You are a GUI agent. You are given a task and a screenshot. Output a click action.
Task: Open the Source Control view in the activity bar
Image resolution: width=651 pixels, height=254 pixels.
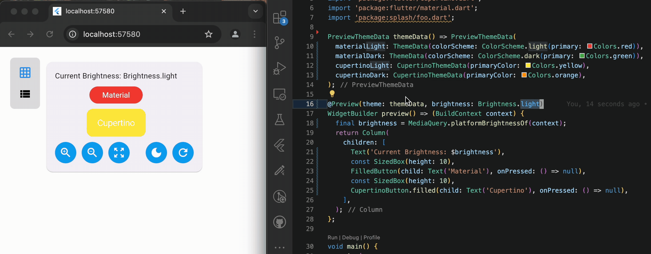279,43
